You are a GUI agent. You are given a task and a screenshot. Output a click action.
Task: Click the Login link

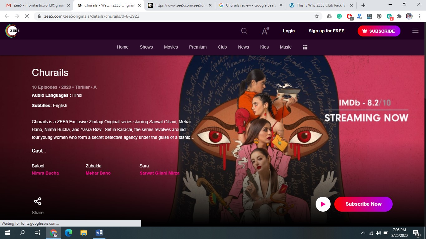coord(289,31)
